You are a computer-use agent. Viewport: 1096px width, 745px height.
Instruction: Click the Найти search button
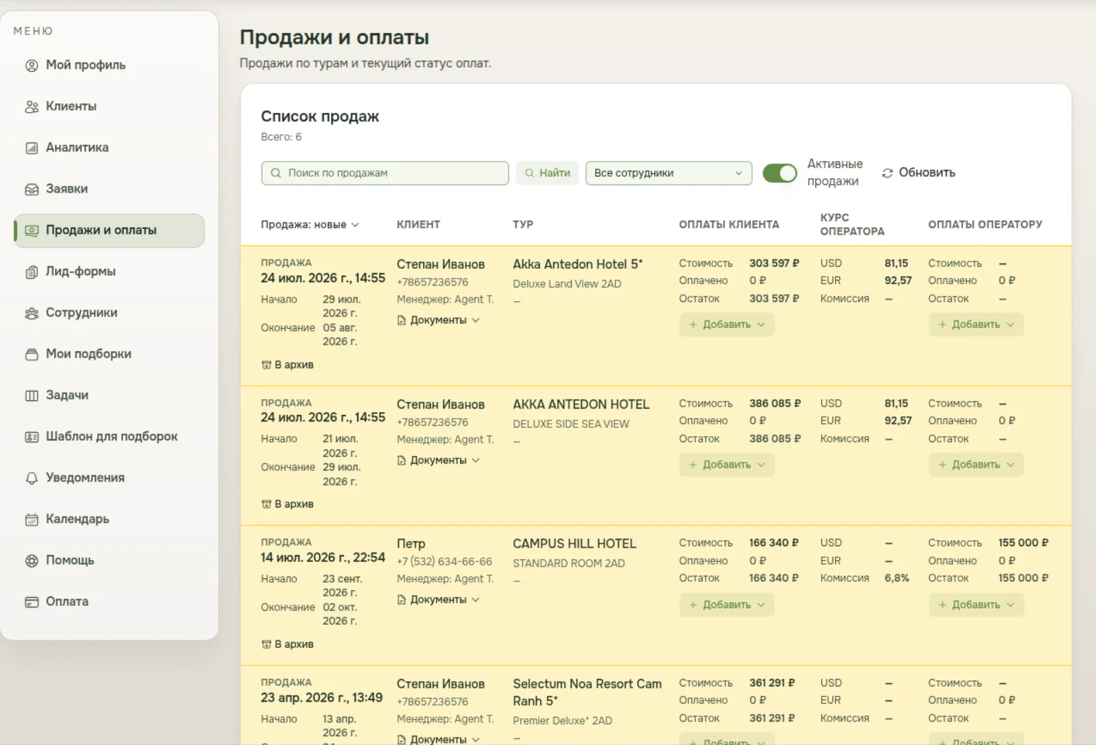click(x=547, y=173)
